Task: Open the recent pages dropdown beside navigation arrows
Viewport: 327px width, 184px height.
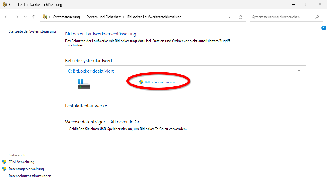Action: tap(25, 17)
